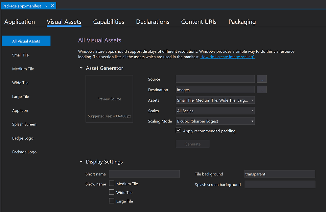Close the Package.appxmanifest tab
Screen dimensions: 326x212
click(x=52, y=6)
